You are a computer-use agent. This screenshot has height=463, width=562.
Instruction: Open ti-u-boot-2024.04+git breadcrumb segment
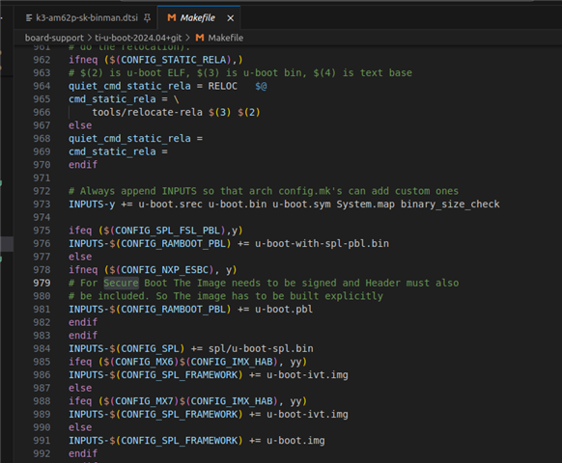point(138,38)
